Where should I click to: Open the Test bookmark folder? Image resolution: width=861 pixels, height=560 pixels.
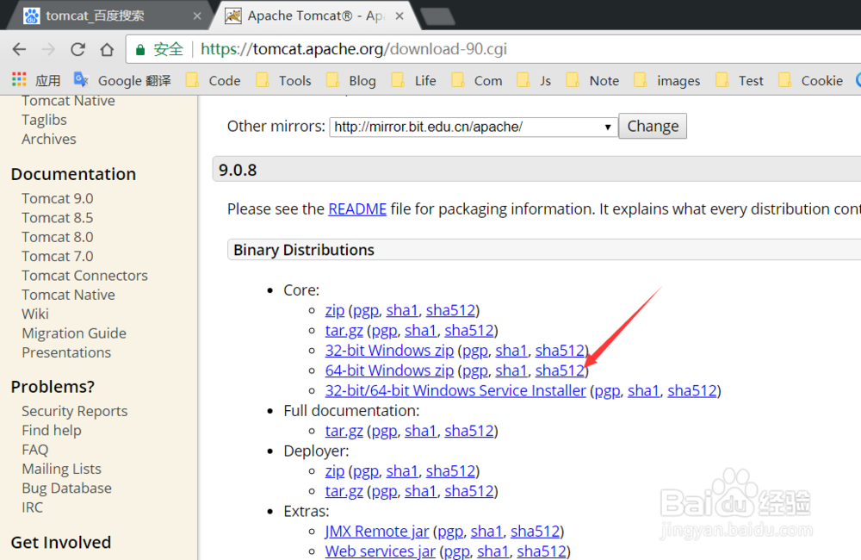740,81
